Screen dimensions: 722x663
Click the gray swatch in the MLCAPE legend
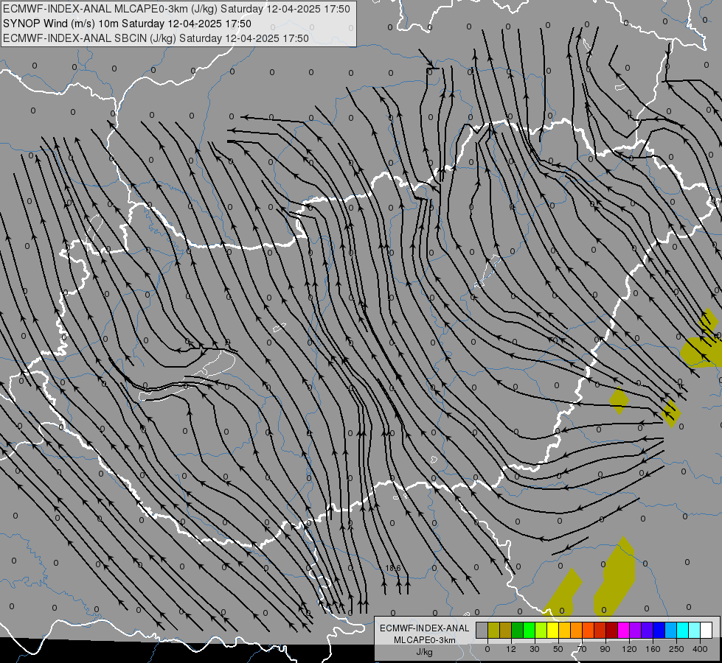[x=482, y=631]
